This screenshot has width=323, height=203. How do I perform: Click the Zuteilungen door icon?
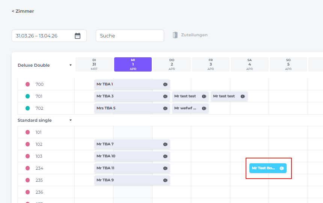coord(175,35)
